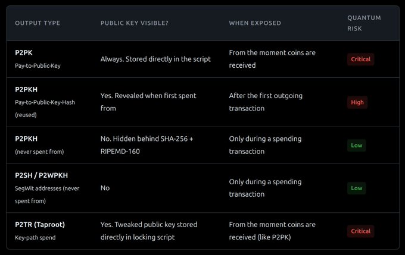The image size is (405, 255).
Task: Select the Critical badge in the P2PK row
Action: [x=360, y=59]
